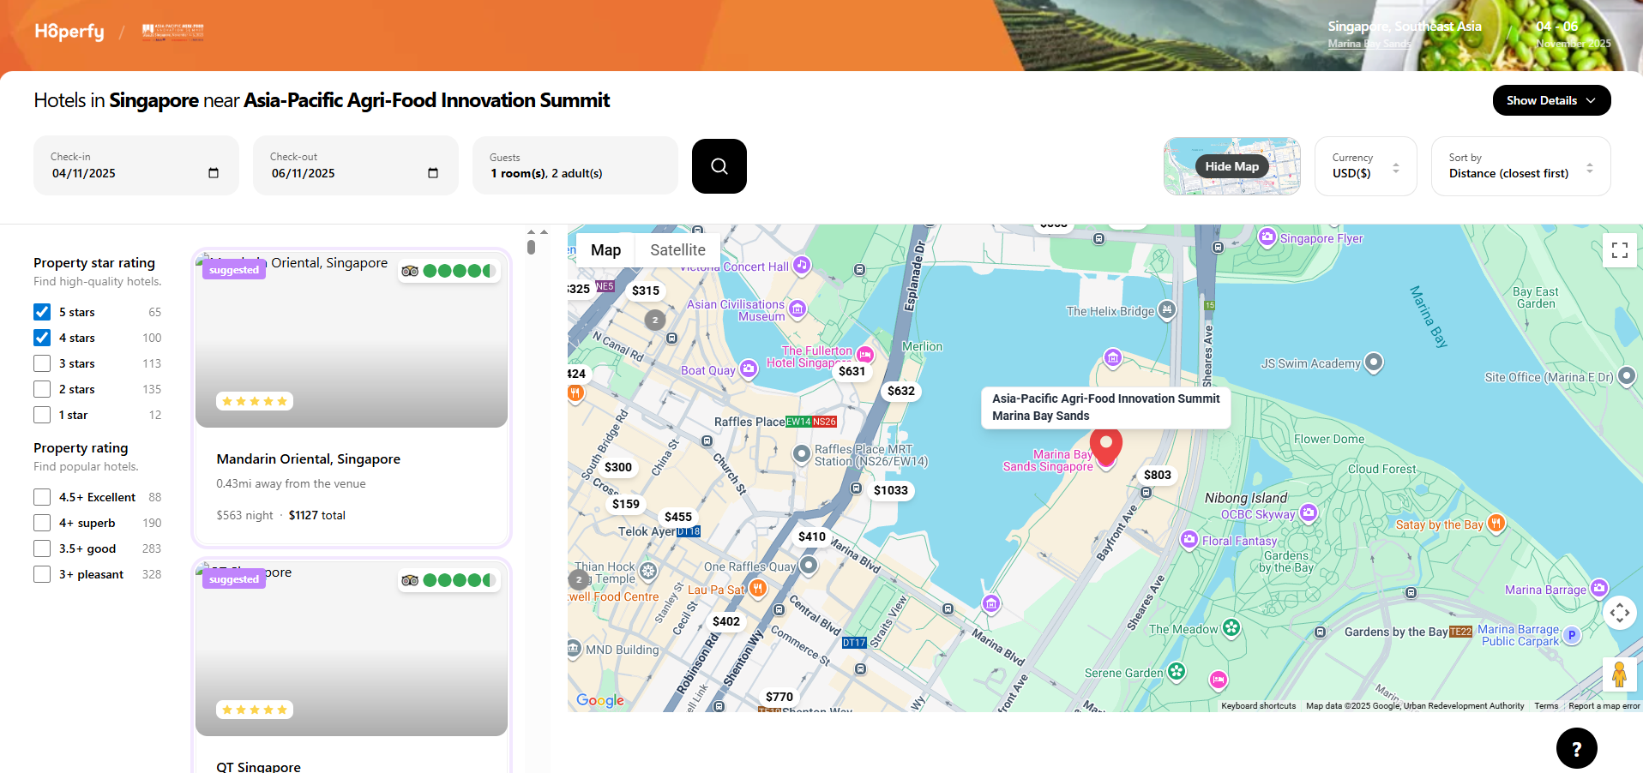Click the Raffles Place MRT Station marker
The width and height of the screenshot is (1643, 773).
[x=801, y=454]
